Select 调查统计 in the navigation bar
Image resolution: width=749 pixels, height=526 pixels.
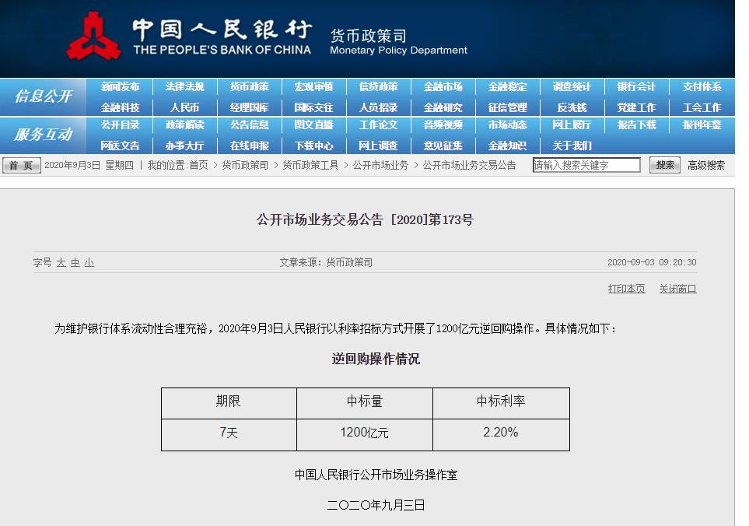click(572, 87)
